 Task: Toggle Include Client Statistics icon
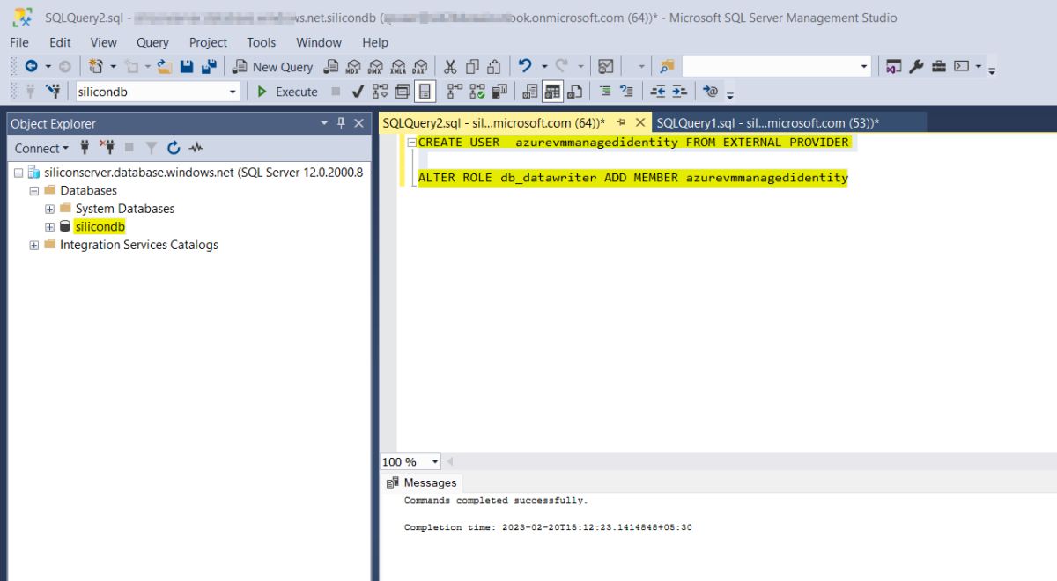(x=499, y=91)
